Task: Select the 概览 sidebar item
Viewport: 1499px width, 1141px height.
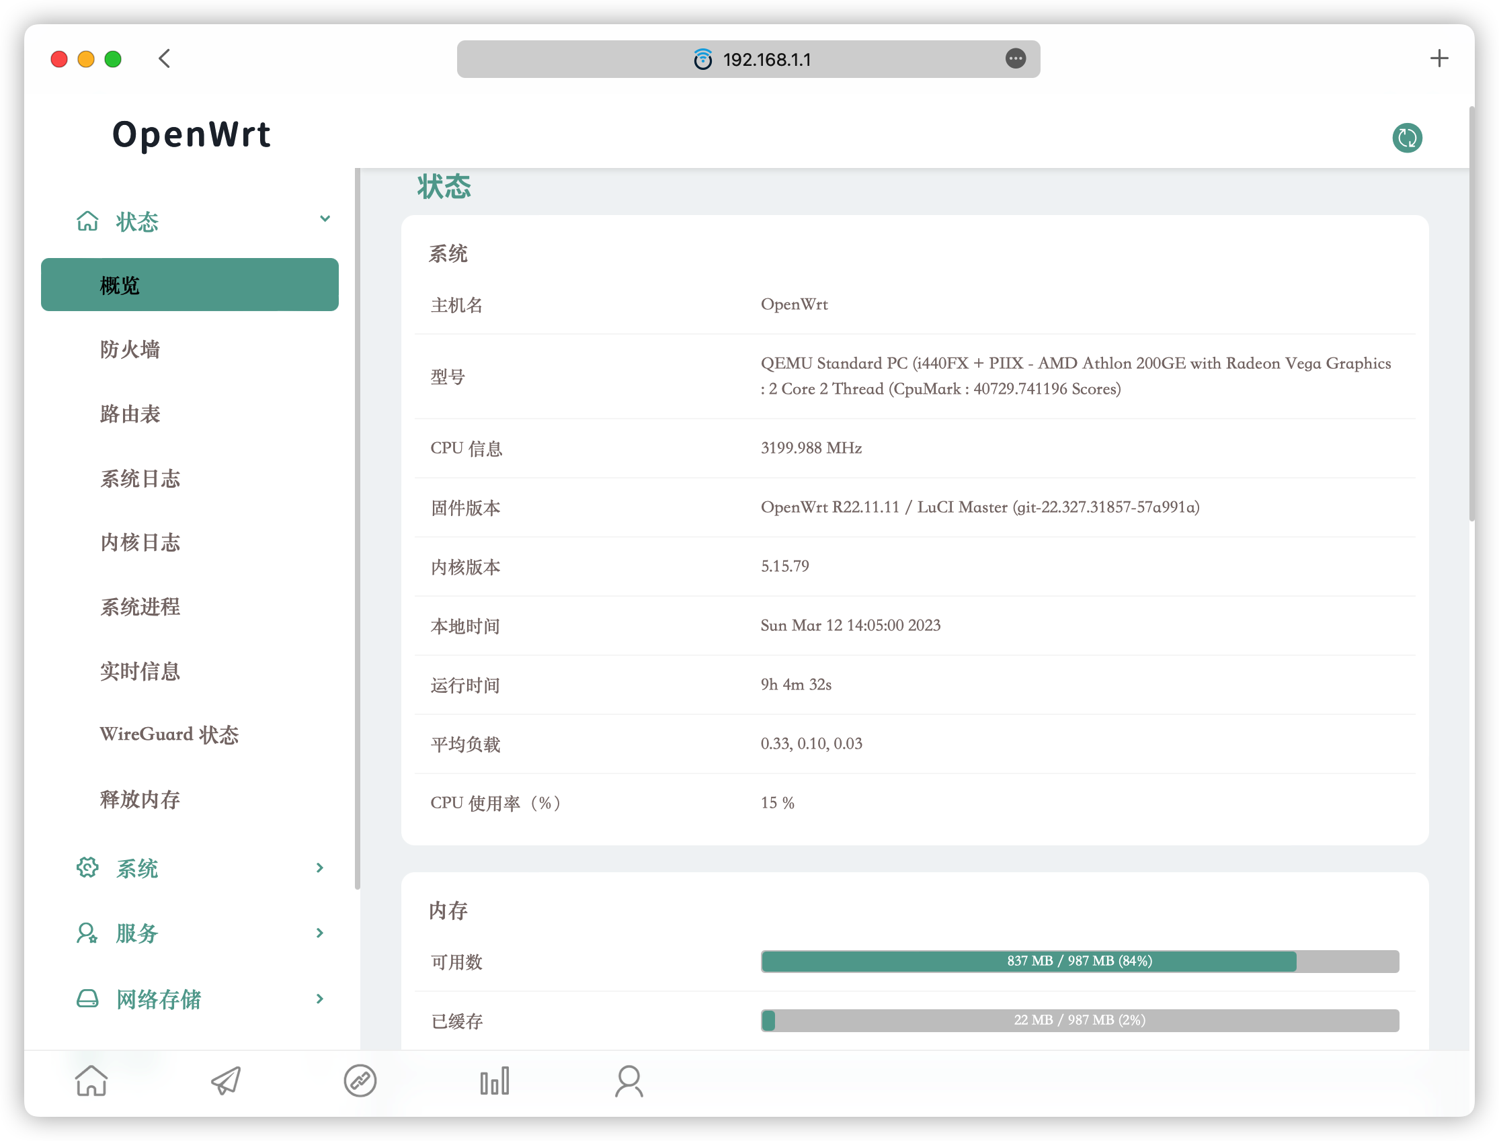Action: pyautogui.click(x=190, y=284)
